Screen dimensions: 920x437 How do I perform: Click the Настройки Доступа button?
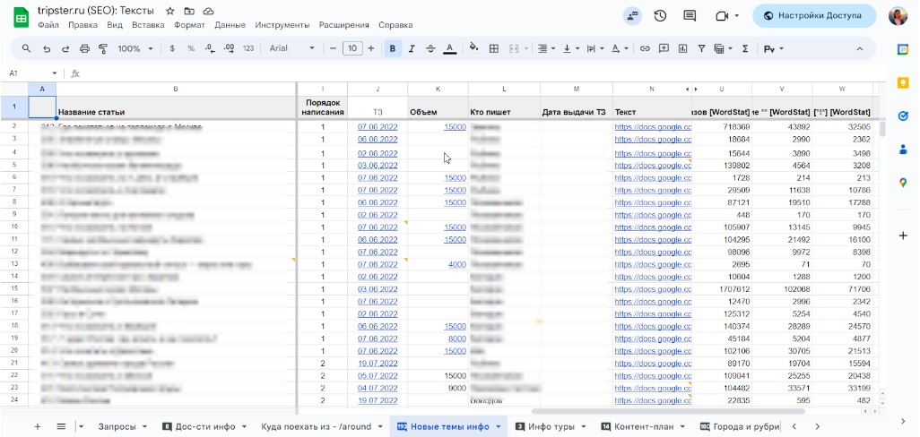(x=814, y=16)
